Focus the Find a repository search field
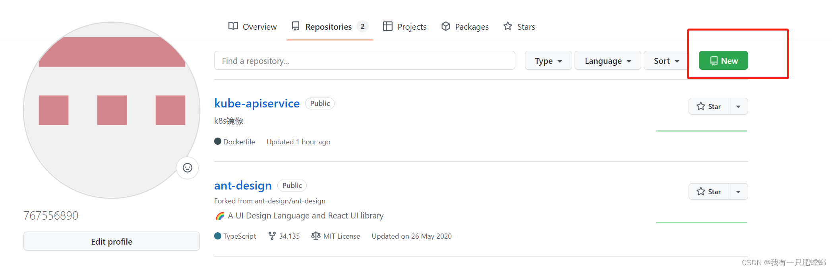Viewport: 832px width, 270px height. point(364,61)
